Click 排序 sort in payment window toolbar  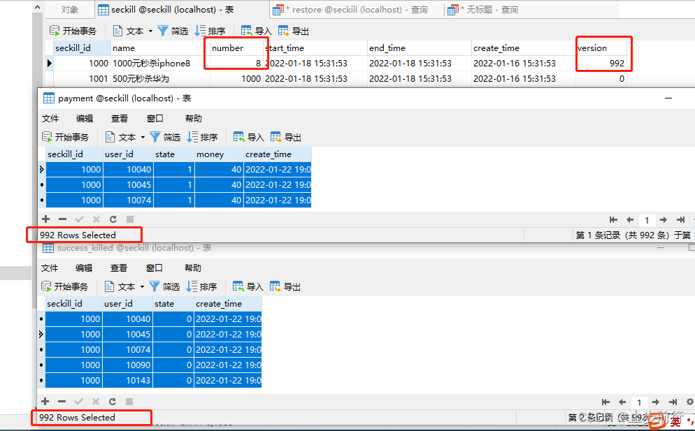[x=202, y=137]
